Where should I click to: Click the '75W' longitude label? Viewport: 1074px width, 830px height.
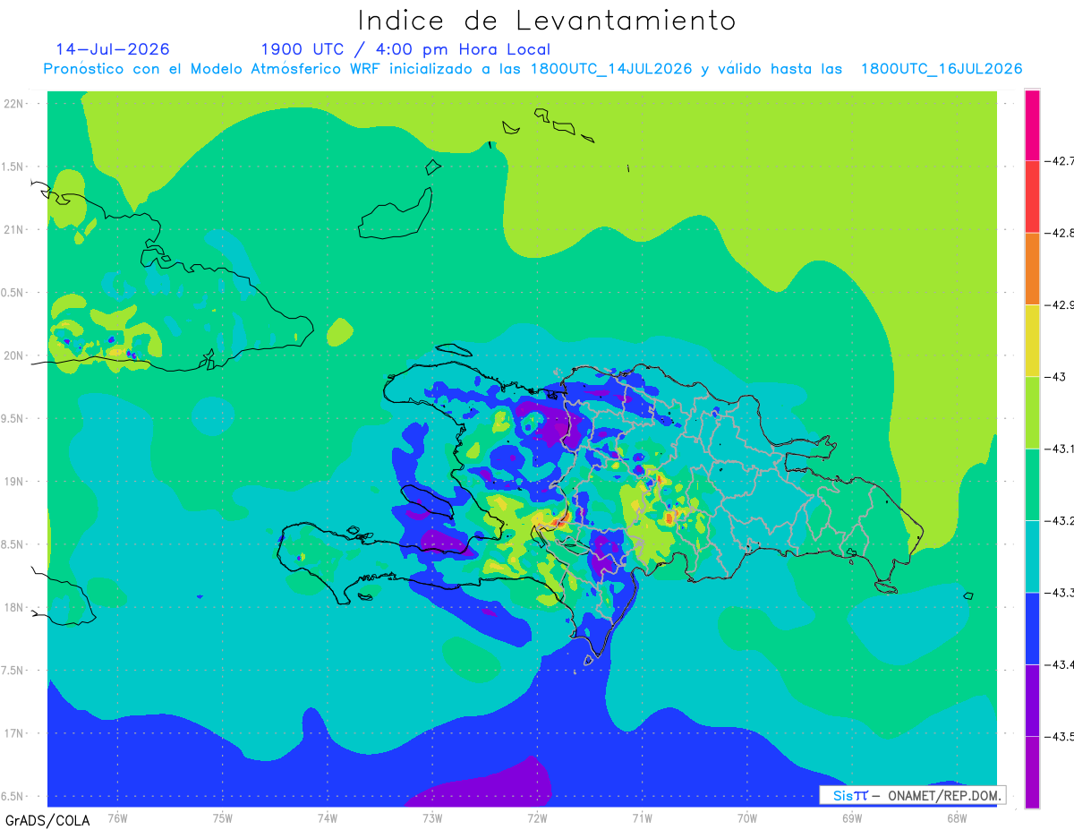[x=222, y=817]
